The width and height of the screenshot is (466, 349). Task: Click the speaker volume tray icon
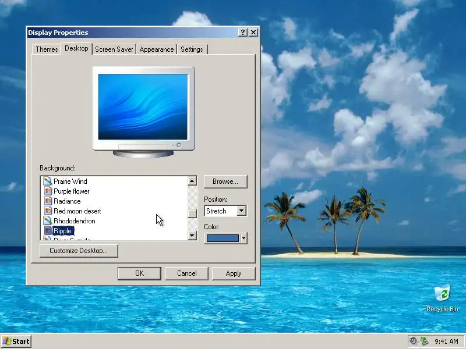click(x=413, y=341)
